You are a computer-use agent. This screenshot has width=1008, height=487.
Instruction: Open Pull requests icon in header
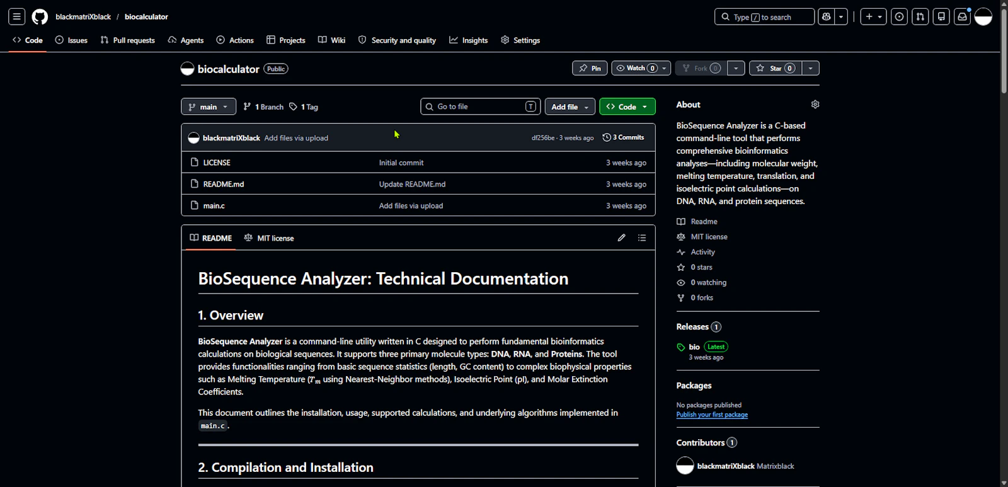click(x=920, y=17)
